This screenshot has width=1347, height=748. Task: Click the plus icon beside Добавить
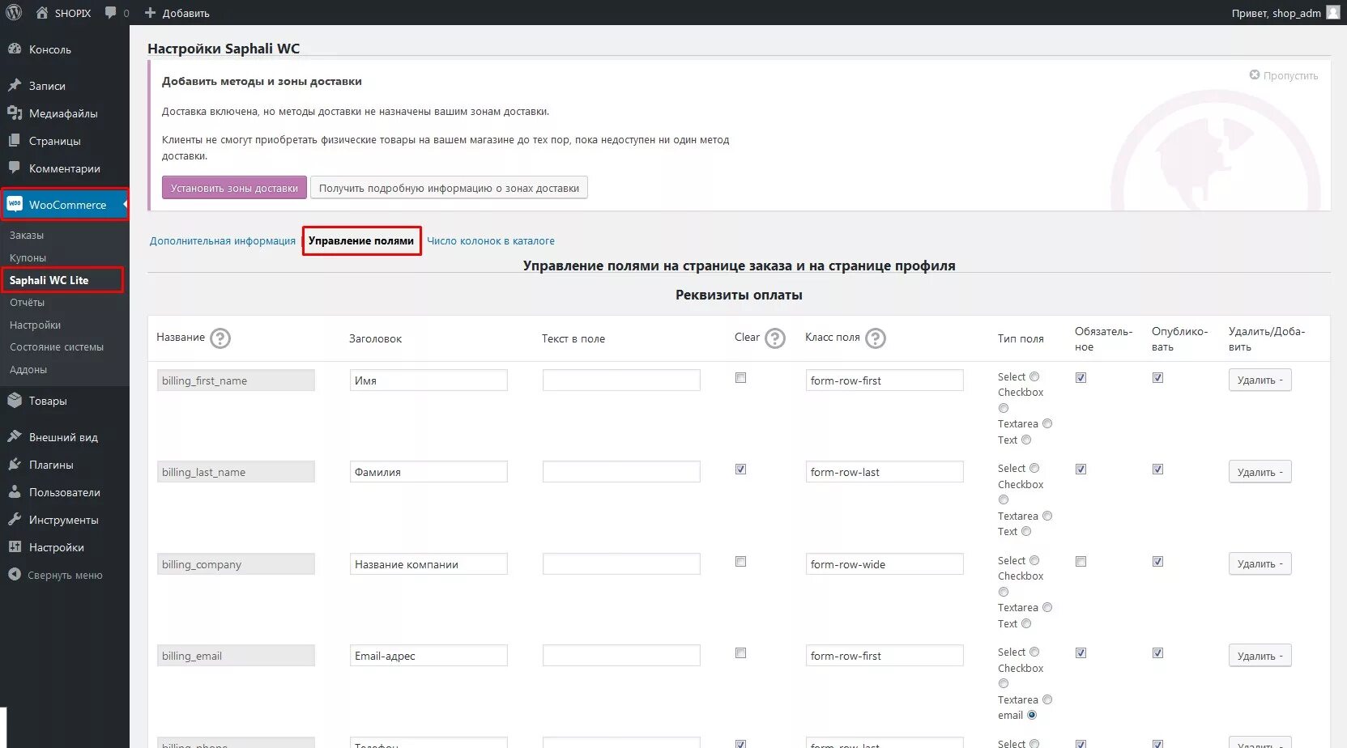pos(150,13)
